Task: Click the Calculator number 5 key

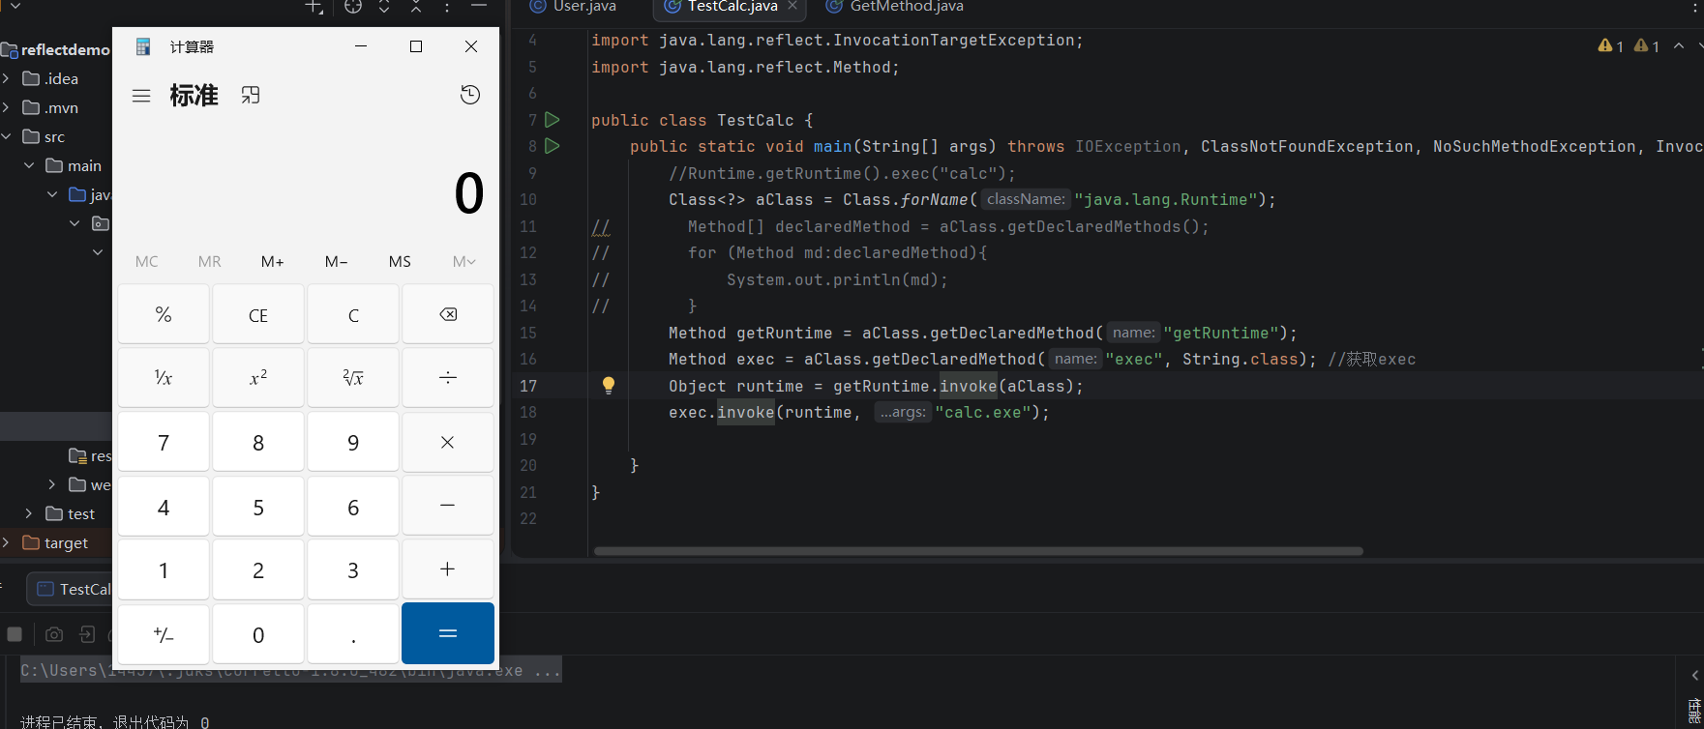Action: [258, 506]
